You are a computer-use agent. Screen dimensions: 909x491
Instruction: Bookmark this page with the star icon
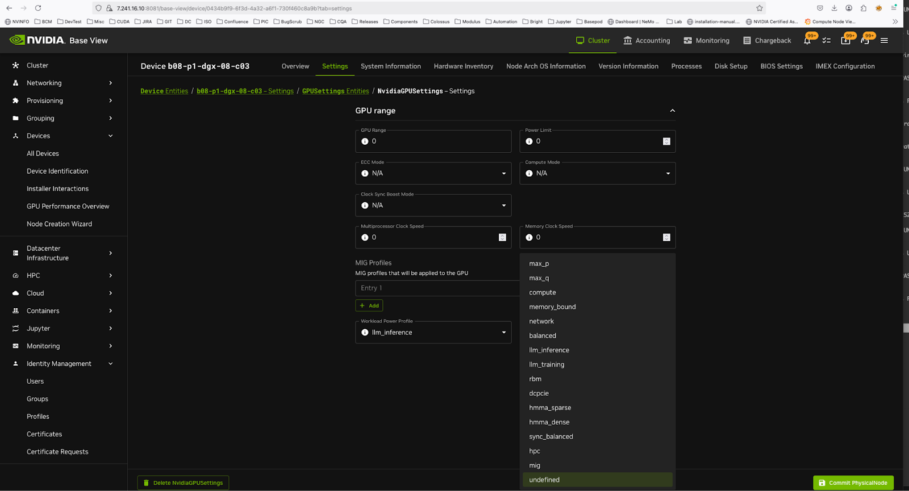759,8
